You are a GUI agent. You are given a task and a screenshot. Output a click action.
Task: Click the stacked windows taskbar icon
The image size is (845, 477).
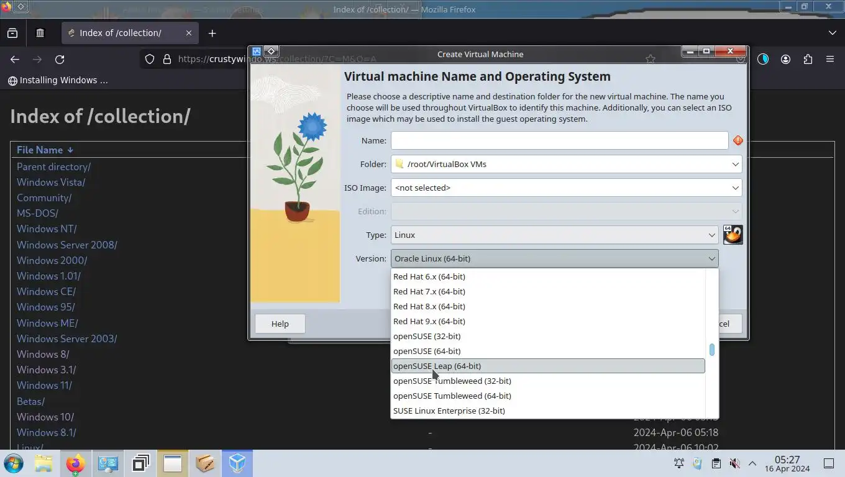pyautogui.click(x=140, y=463)
